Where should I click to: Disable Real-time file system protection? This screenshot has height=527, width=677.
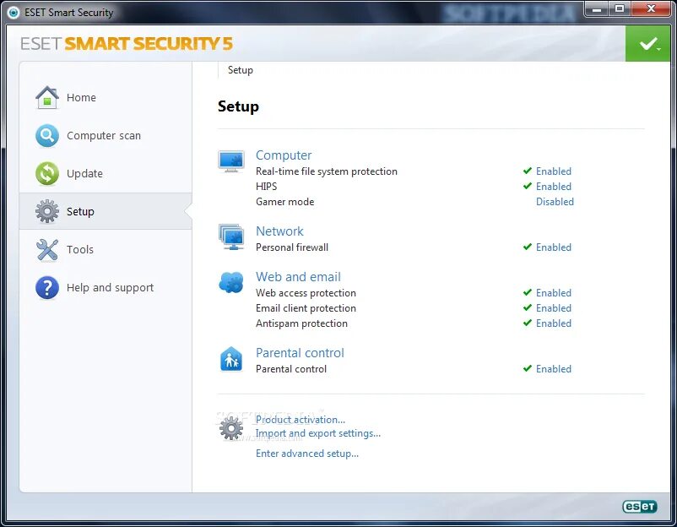[x=554, y=171]
